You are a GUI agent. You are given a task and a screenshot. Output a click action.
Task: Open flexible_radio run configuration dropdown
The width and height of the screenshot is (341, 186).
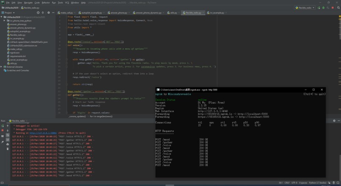[305, 8]
